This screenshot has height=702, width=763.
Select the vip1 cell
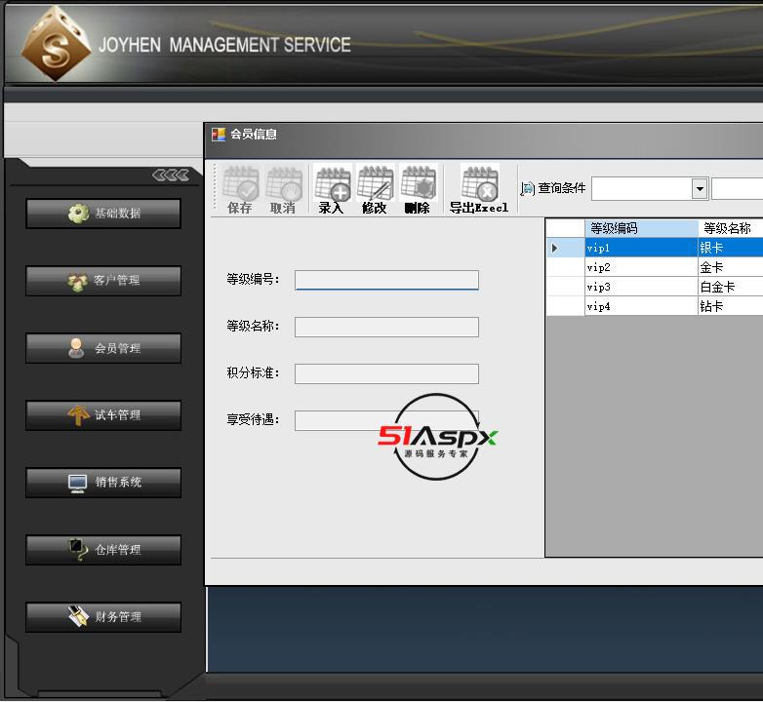coord(641,248)
